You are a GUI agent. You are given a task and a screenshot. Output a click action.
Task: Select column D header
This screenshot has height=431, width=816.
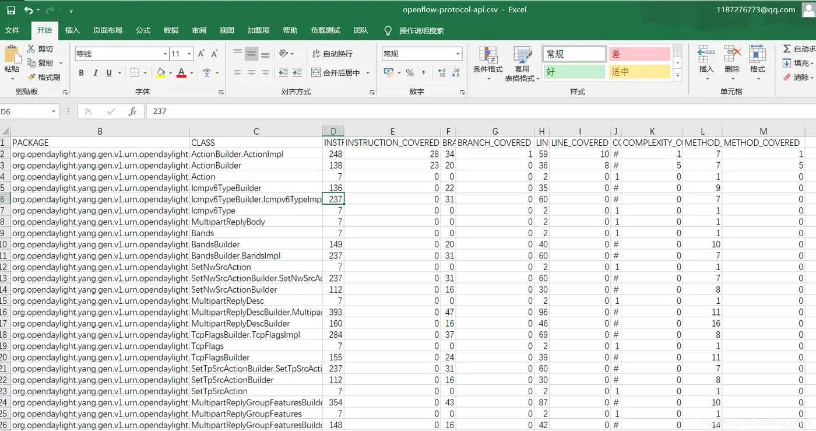333,131
